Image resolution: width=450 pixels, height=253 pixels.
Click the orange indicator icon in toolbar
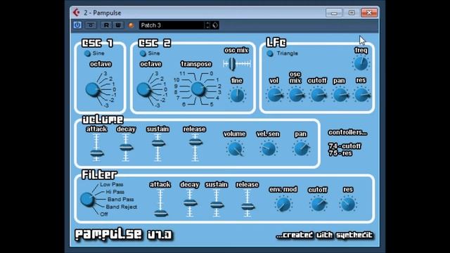pyautogui.click(x=131, y=25)
